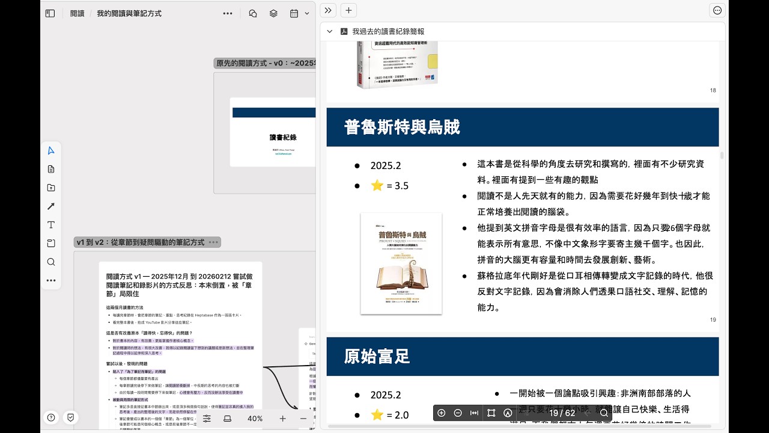
Task: Fit PDF page to width
Action: click(x=475, y=413)
